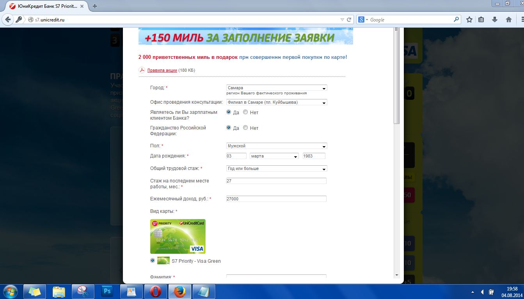Viewport: 524px width, 299px height.
Task: Open Windows Explorer from the taskbar
Action: point(59,292)
